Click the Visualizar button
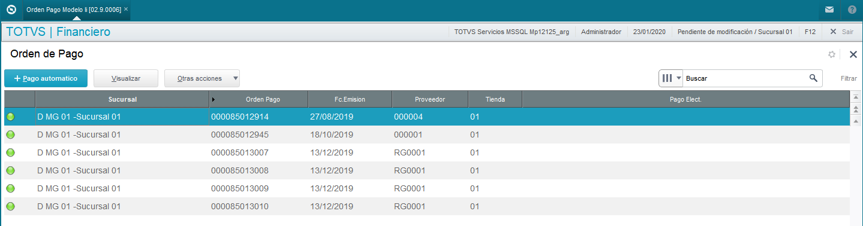The width and height of the screenshot is (863, 226). pyautogui.click(x=125, y=78)
